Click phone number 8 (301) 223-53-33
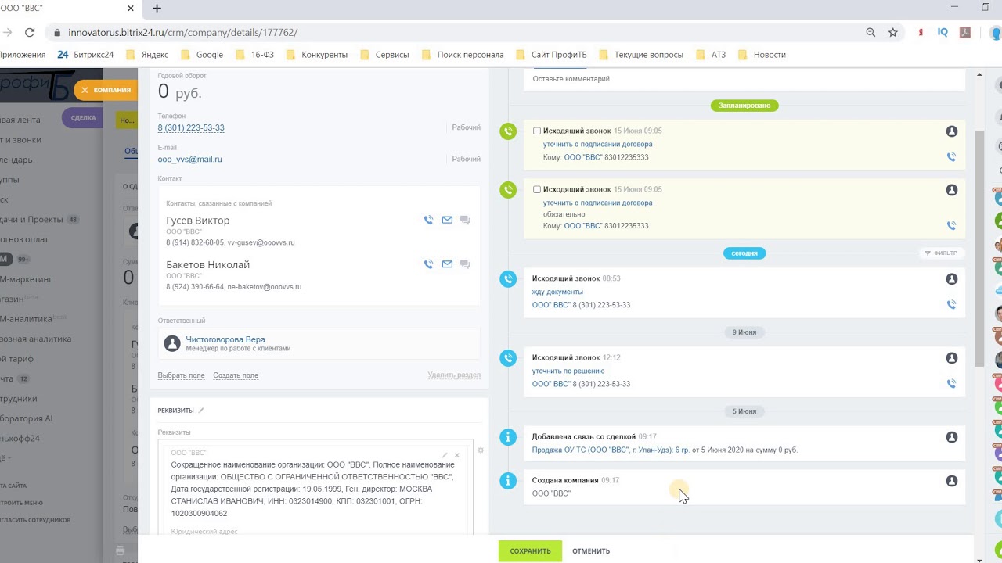 [x=191, y=127]
